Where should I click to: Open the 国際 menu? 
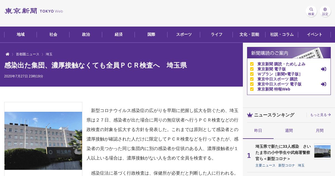coord(151,34)
